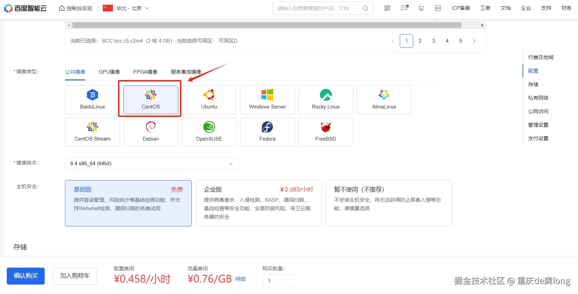Screen dimensions: 578x294
Task: Jump to 配置 section in sidebar
Action: (533, 71)
